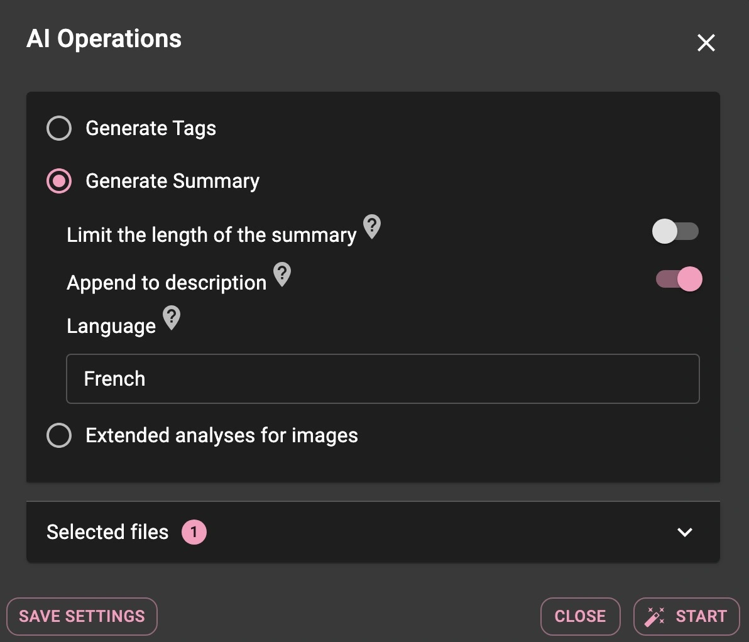The width and height of the screenshot is (749, 642).
Task: Expand the Selected files chevron
Action: pos(684,532)
